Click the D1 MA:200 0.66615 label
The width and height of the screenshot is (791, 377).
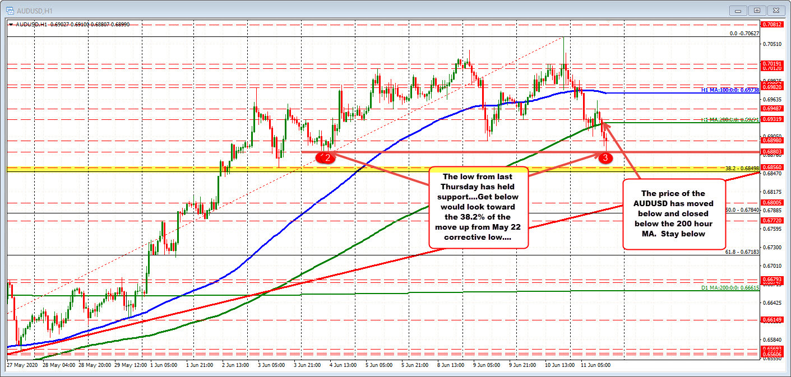[x=730, y=287]
